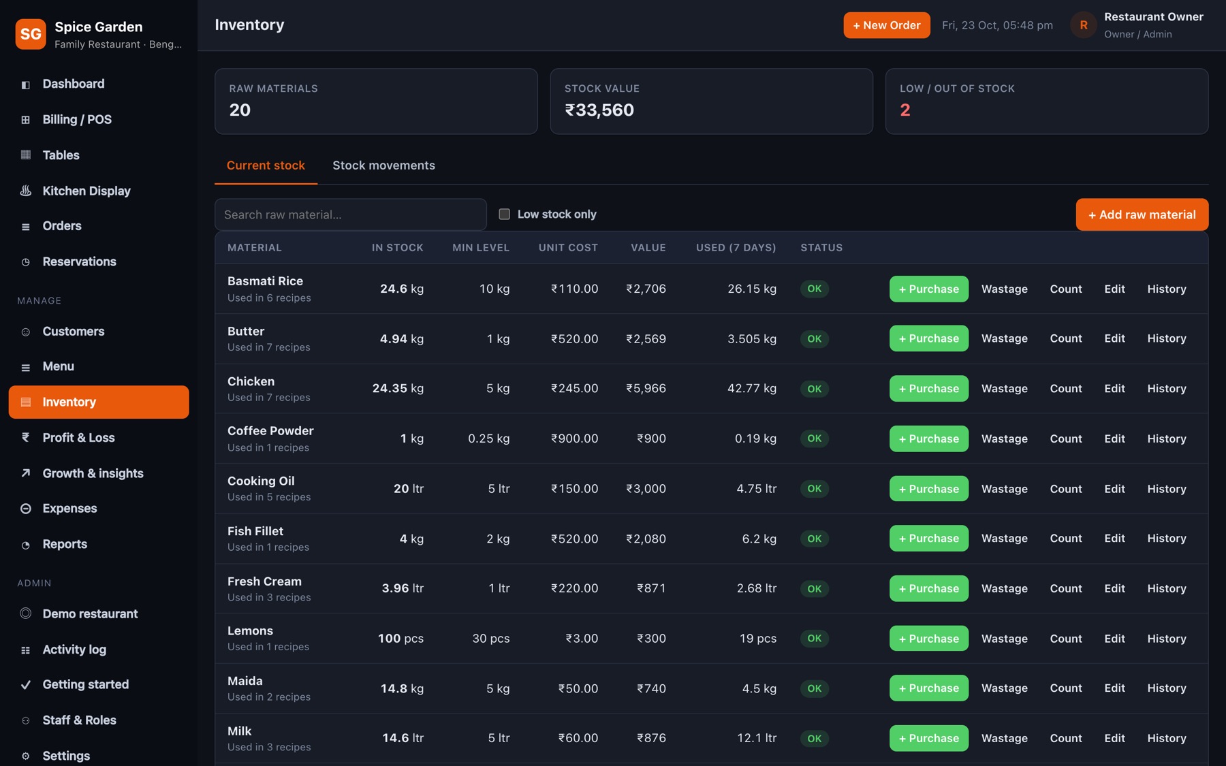Click the Growth & insights arrow icon
1226x766 pixels.
[x=26, y=473]
